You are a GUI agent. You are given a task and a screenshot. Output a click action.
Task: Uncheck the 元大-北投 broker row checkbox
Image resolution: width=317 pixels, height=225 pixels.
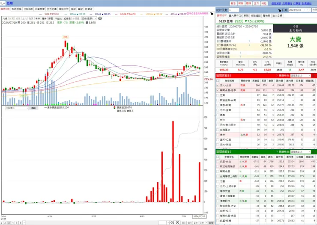(218, 86)
